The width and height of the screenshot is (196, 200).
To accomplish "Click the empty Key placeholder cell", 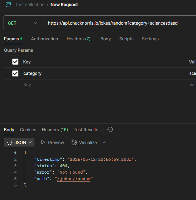I will [103, 85].
